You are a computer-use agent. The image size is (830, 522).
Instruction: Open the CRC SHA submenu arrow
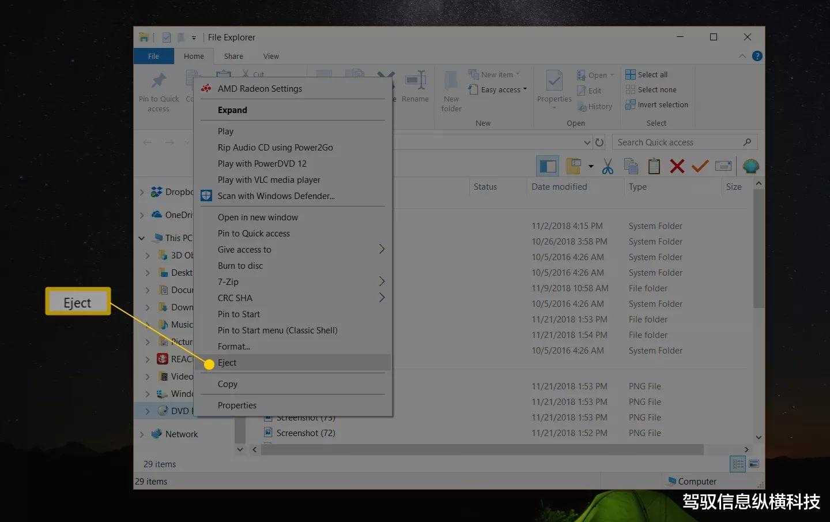pyautogui.click(x=382, y=298)
